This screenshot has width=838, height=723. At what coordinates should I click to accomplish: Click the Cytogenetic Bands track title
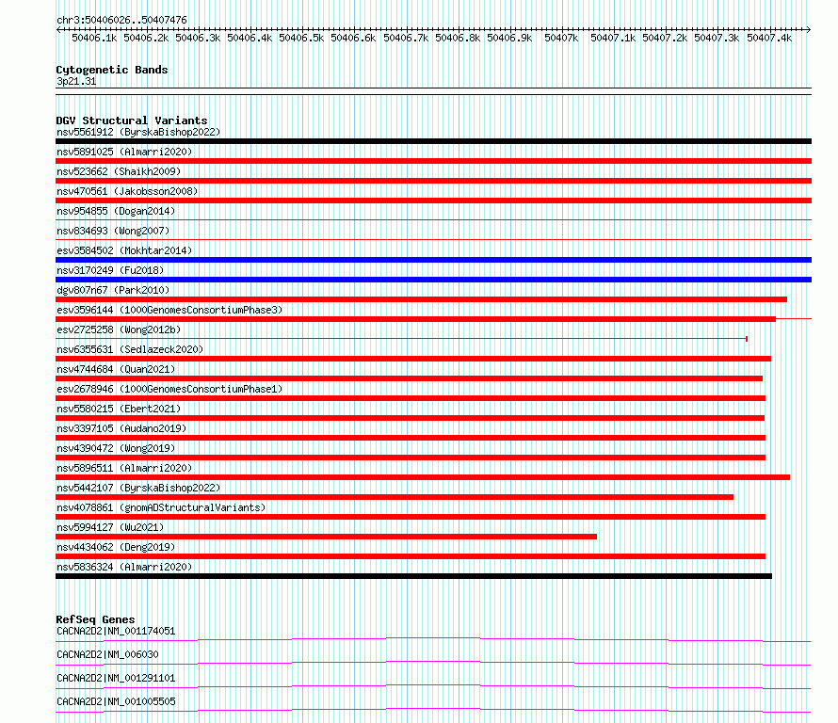[112, 70]
